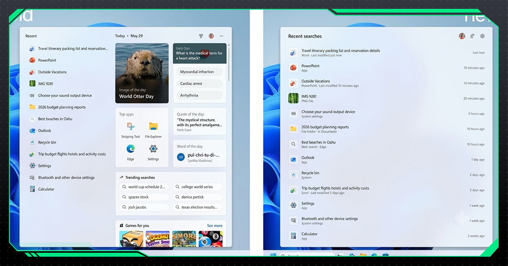Click scrollbar up arrow in Today panel
This screenshot has width=508, height=266.
tap(229, 45)
